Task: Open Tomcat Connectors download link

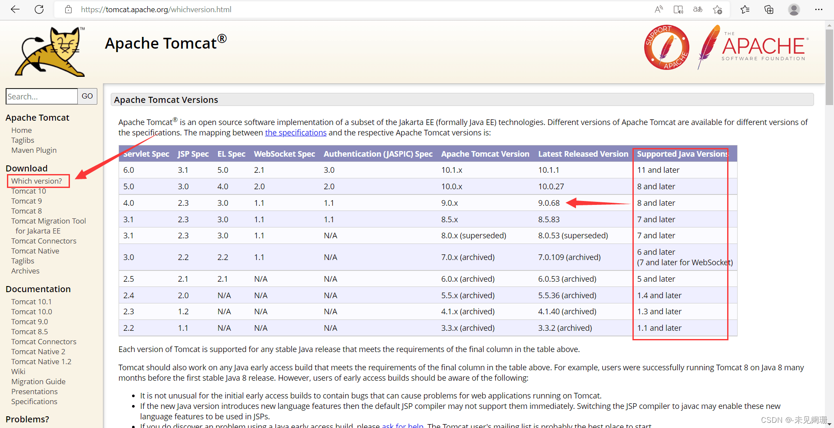Action: pyautogui.click(x=44, y=241)
